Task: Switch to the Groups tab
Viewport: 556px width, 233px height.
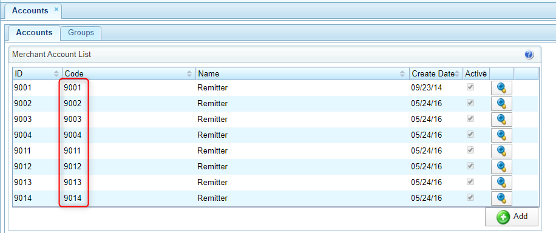Action: 81,33
